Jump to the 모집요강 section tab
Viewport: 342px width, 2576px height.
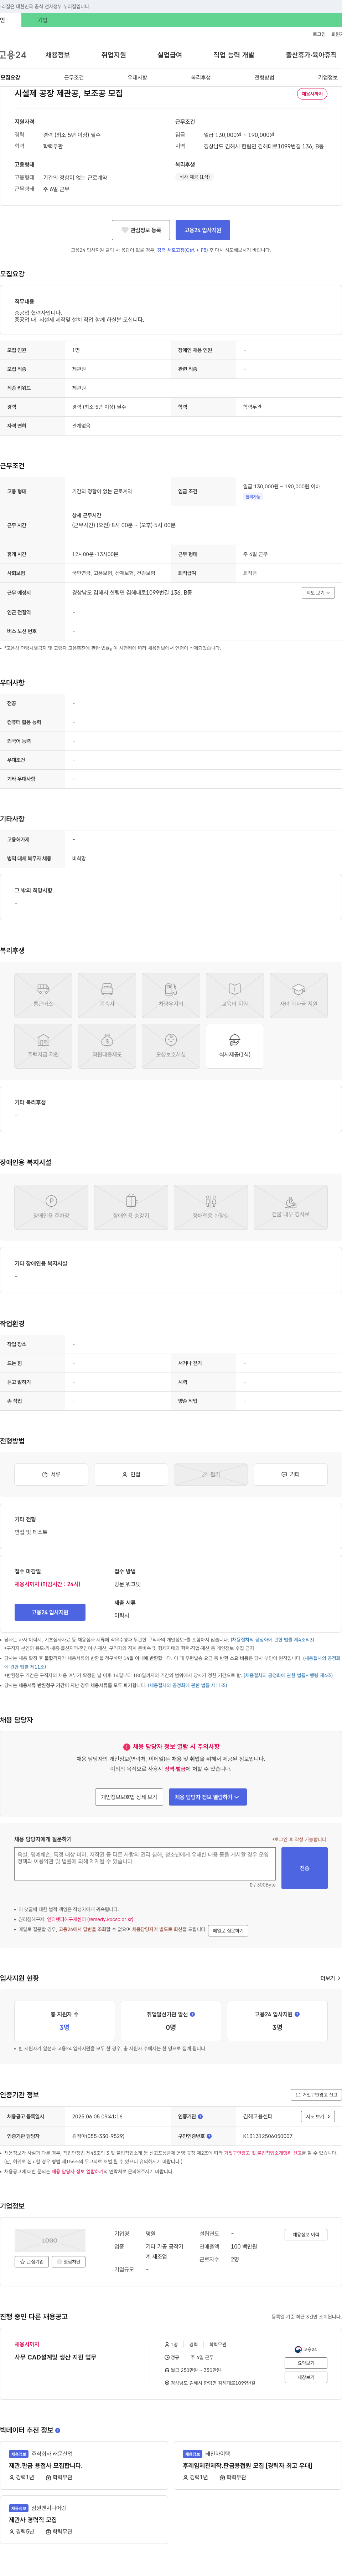10,77
